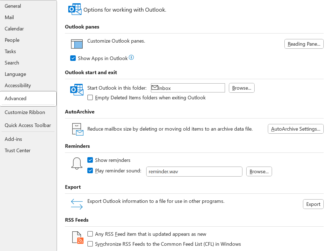Viewport: 327px width, 251px height.
Task: Open the General options category
Action: [28, 6]
